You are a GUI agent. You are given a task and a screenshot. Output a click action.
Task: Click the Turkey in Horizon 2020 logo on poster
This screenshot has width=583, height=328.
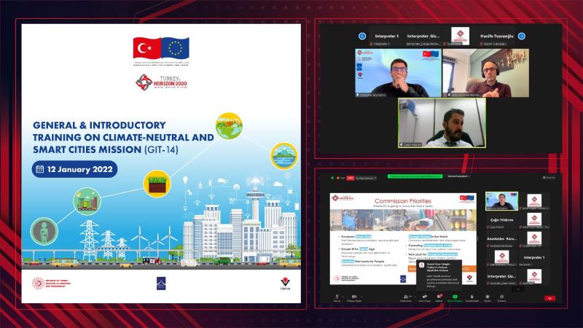(161, 82)
